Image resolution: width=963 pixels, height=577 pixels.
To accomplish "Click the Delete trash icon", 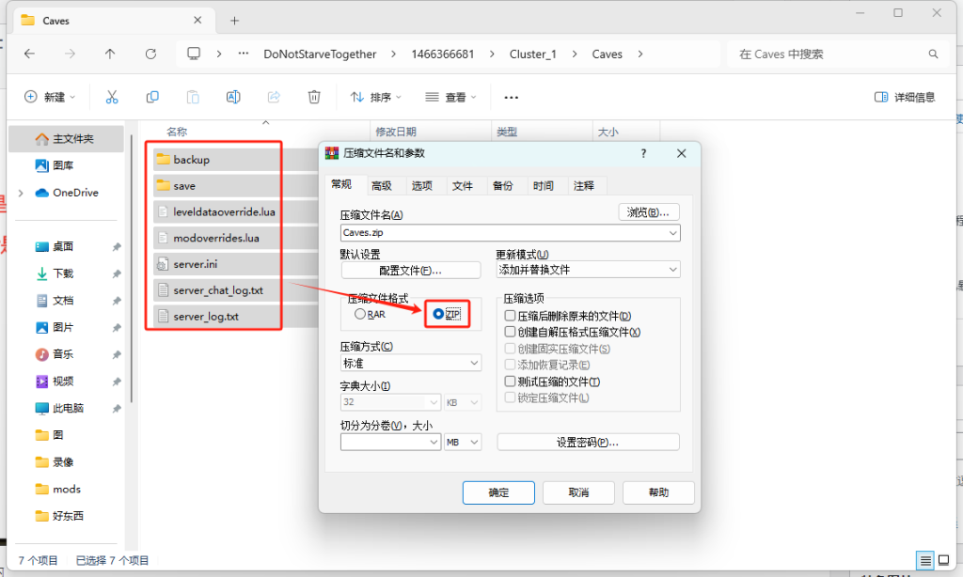I will (314, 97).
